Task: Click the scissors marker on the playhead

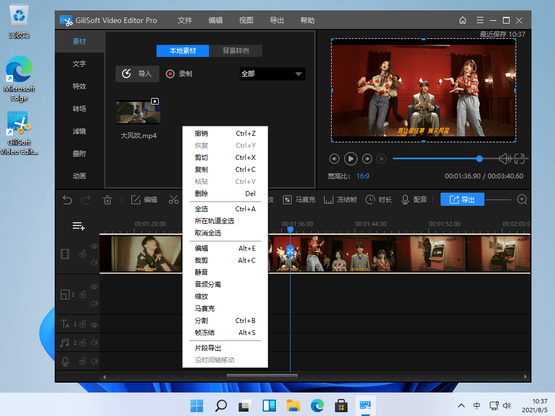Action: click(290, 251)
